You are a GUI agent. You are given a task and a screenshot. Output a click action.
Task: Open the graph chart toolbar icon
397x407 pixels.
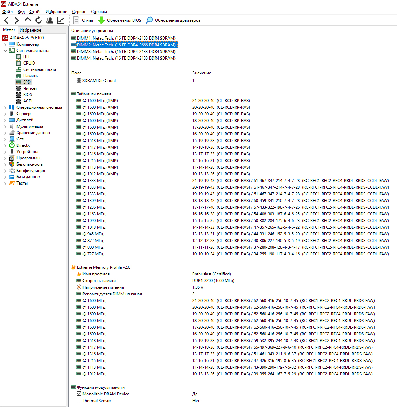point(60,20)
